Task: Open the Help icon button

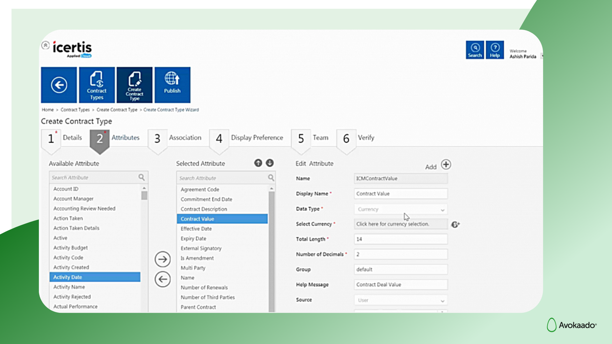Action: coord(495,50)
